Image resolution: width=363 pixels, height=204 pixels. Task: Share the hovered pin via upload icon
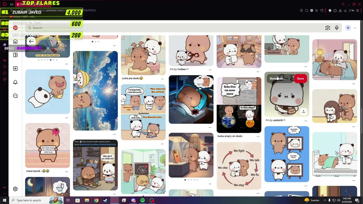(x=303, y=111)
